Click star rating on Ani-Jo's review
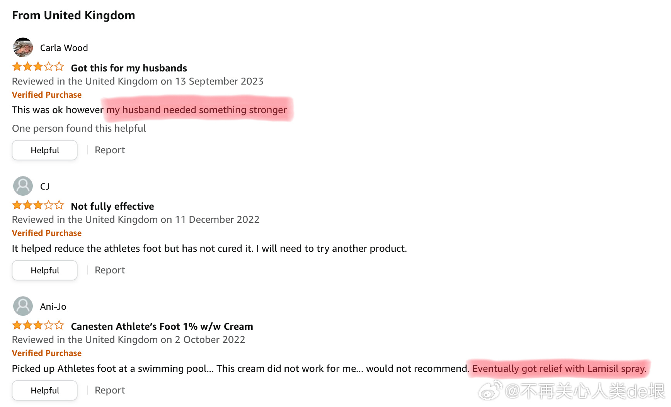This screenshot has height=407, width=671. pyautogui.click(x=38, y=326)
